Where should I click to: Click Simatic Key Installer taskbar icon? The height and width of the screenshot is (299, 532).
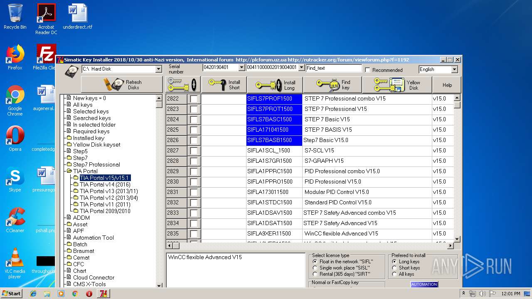pos(103,294)
